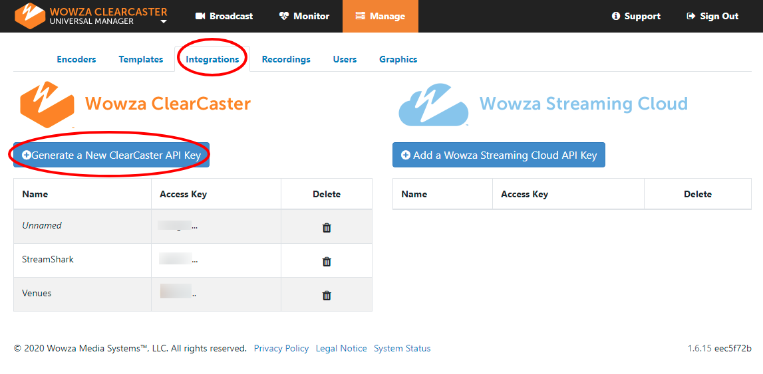Switch to the Recordings tab
Screen dimensions: 763x374
(286, 59)
